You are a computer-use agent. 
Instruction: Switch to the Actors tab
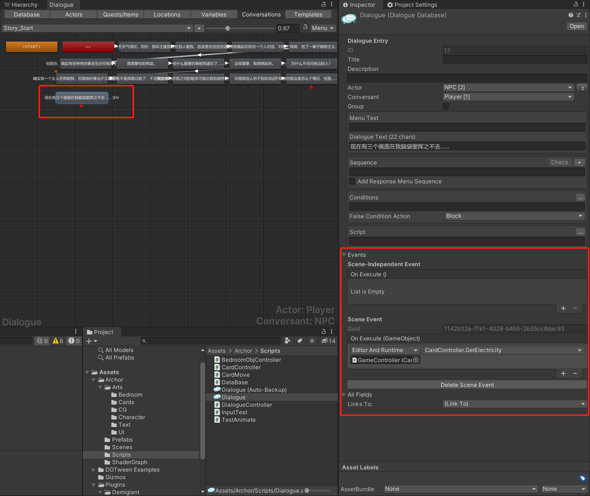tap(74, 14)
